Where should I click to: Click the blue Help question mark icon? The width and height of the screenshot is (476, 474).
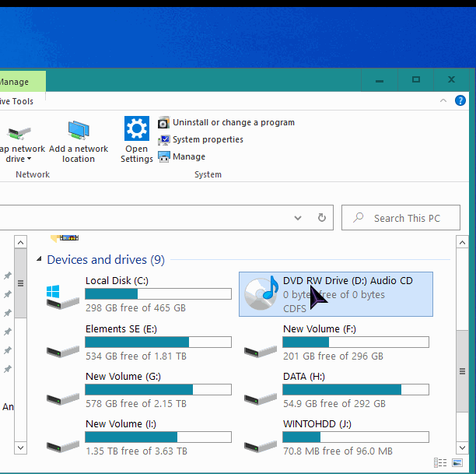click(x=460, y=101)
